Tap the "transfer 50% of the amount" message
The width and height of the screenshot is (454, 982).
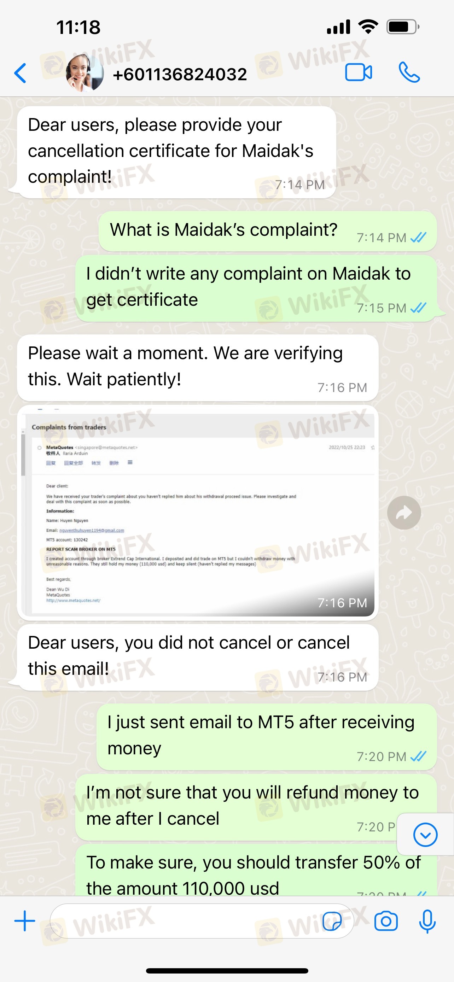click(256, 870)
